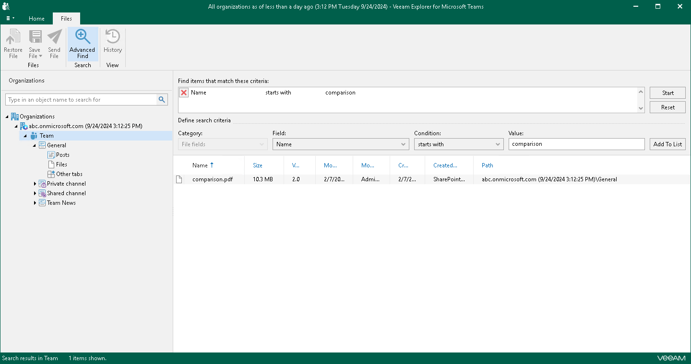This screenshot has width=691, height=364.
Task: Remove the Name criterion with red X
Action: (x=184, y=93)
